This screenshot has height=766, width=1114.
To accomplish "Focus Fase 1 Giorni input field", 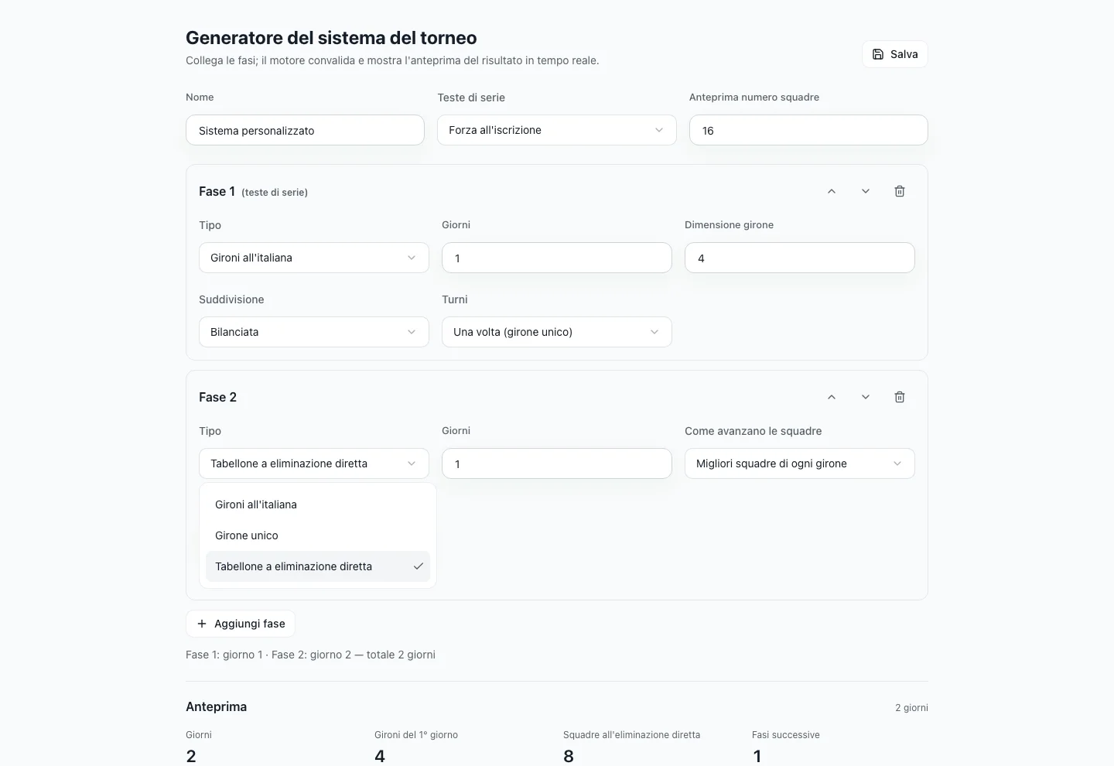I will click(557, 258).
